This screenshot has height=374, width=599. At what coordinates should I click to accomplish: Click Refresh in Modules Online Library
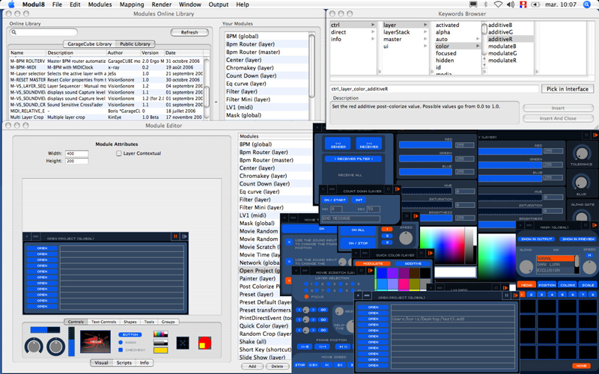189,32
